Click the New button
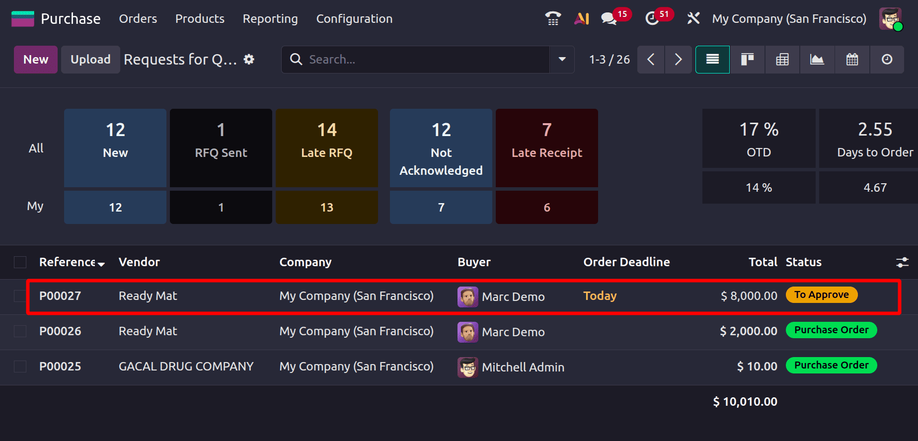Screen dimensions: 918x441 click(x=36, y=60)
